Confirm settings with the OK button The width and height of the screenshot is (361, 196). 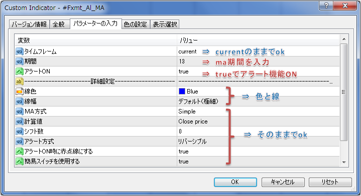click(x=235, y=182)
